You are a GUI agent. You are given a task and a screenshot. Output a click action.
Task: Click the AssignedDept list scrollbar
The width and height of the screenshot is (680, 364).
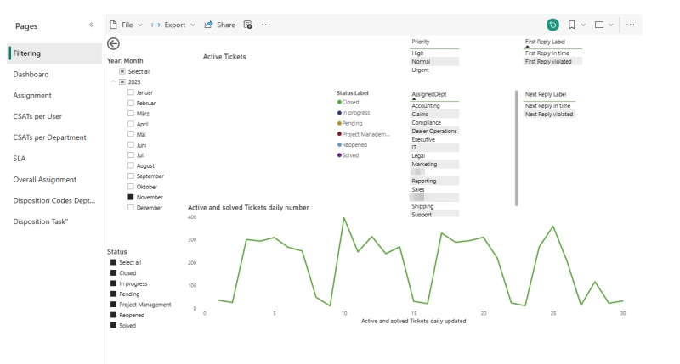516,148
